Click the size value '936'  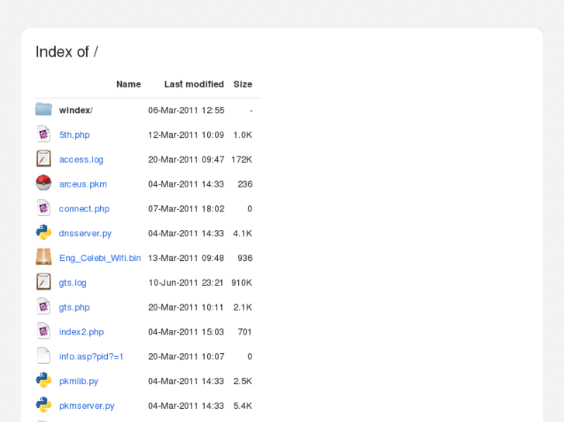[x=245, y=258]
